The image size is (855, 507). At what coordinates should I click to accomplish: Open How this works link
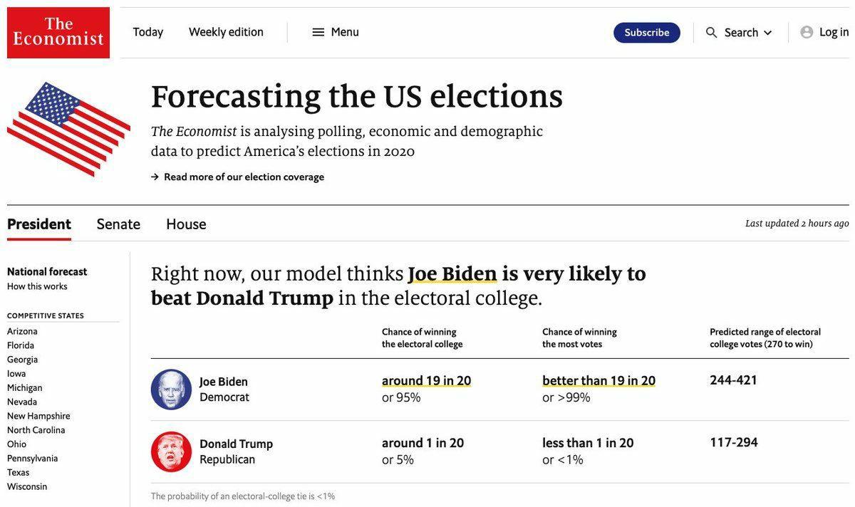coord(37,286)
